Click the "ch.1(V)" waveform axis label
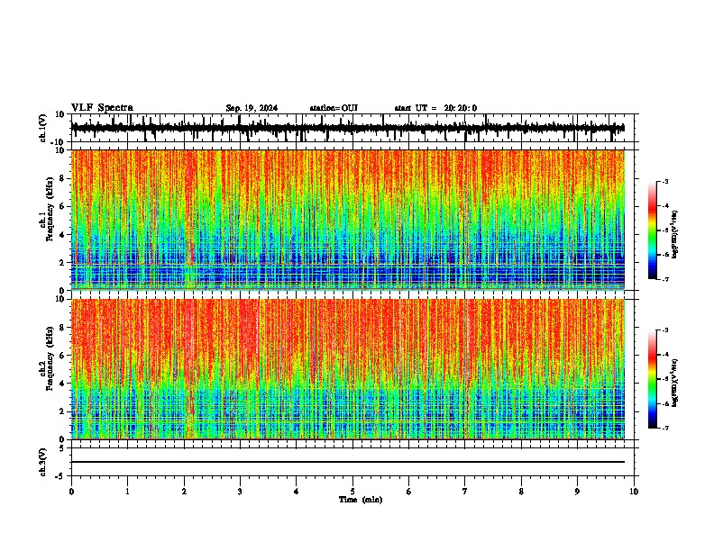This screenshot has height=551, width=714. (x=42, y=128)
